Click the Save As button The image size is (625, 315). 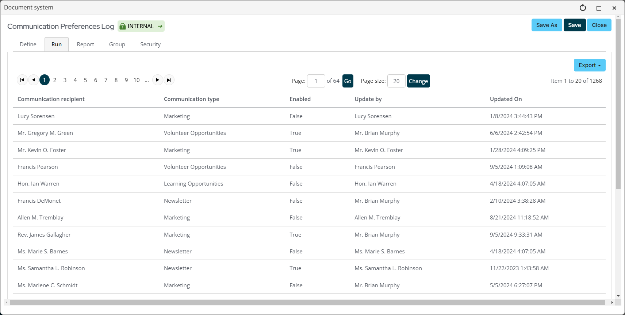point(547,25)
